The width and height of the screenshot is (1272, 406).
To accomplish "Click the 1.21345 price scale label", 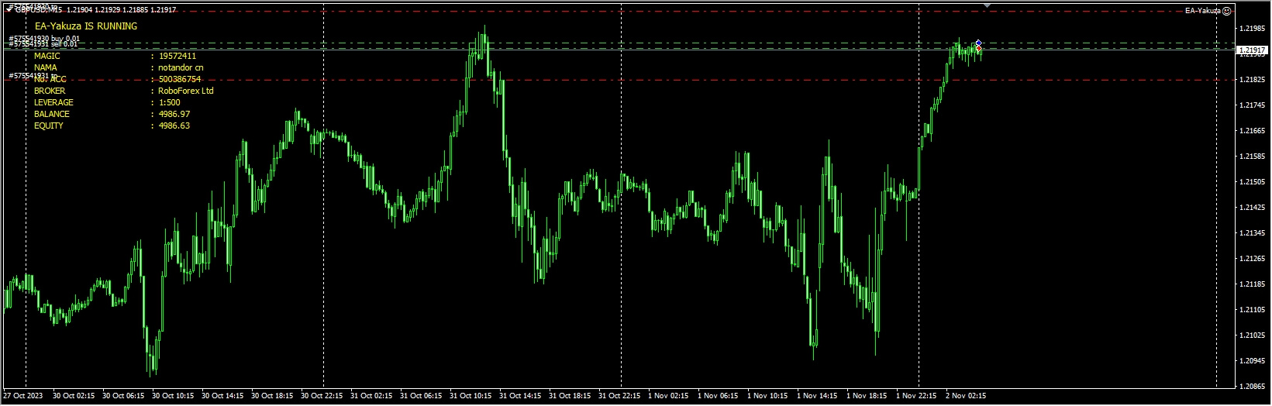I will tap(1252, 233).
